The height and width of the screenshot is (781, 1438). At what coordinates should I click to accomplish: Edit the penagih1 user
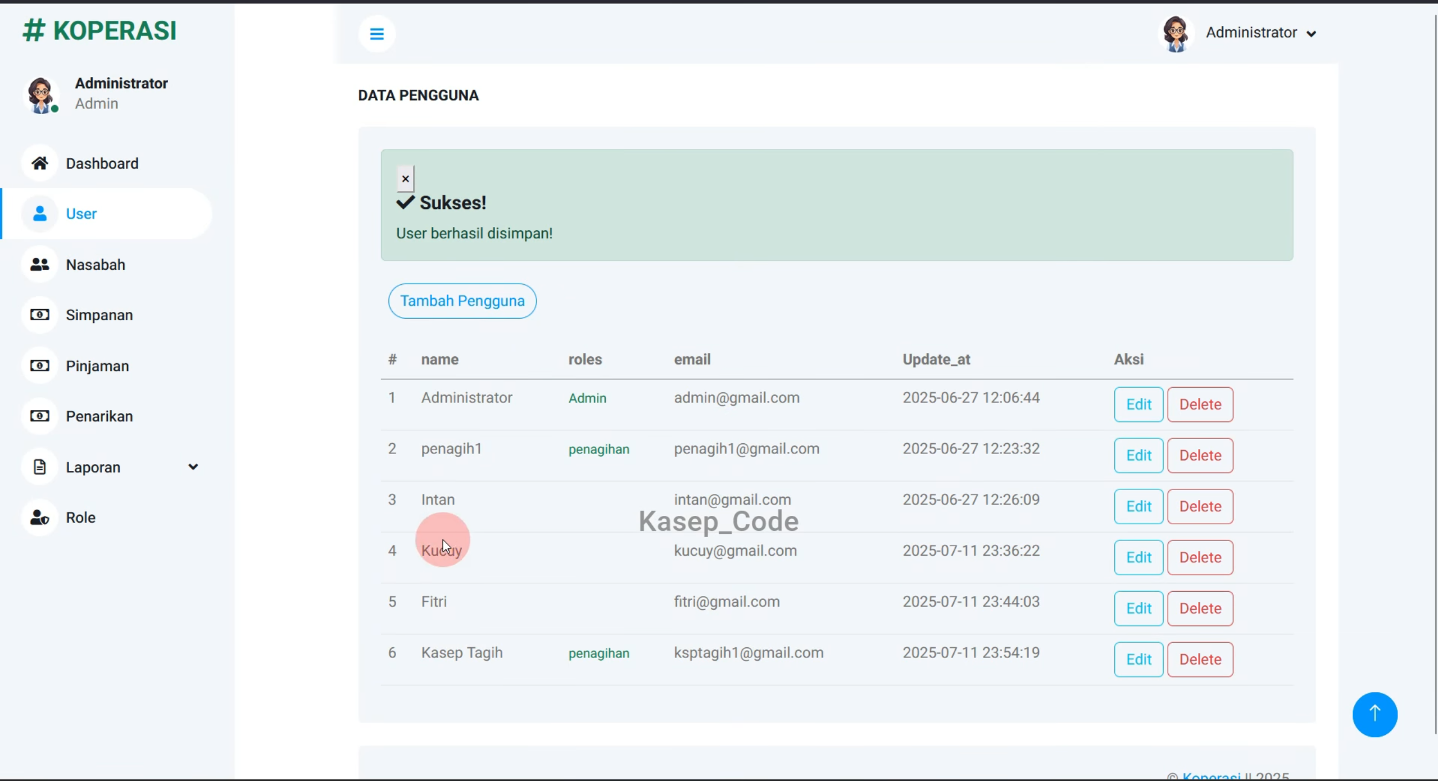(x=1138, y=455)
